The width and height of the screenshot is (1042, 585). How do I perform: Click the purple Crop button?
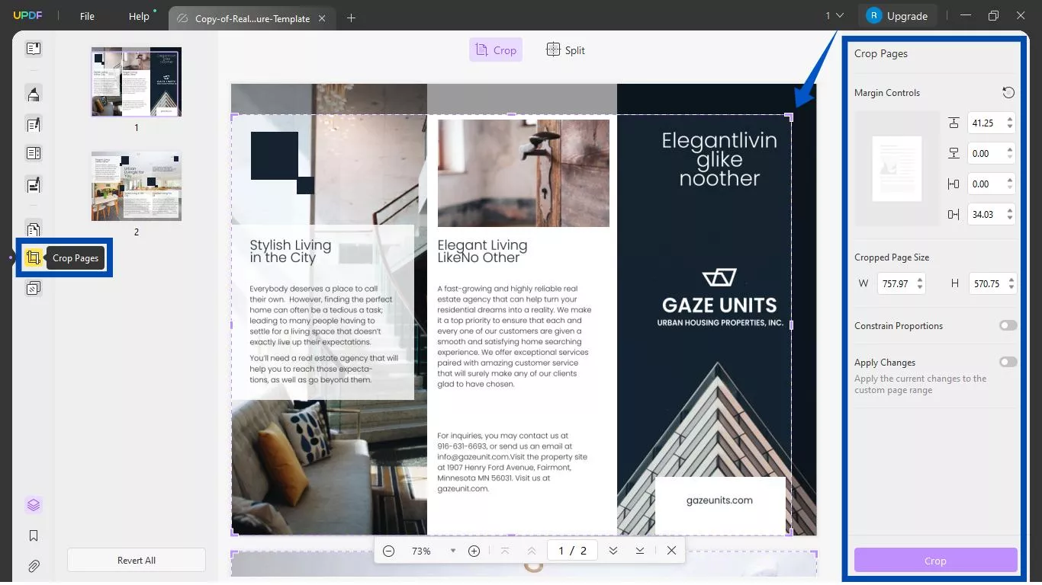935,561
